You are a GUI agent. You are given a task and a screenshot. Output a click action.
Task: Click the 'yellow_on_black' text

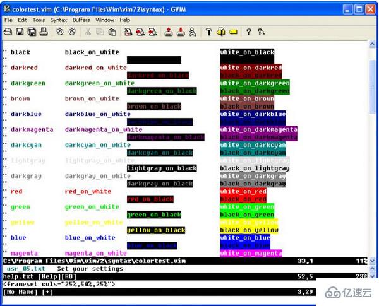pos(156,230)
